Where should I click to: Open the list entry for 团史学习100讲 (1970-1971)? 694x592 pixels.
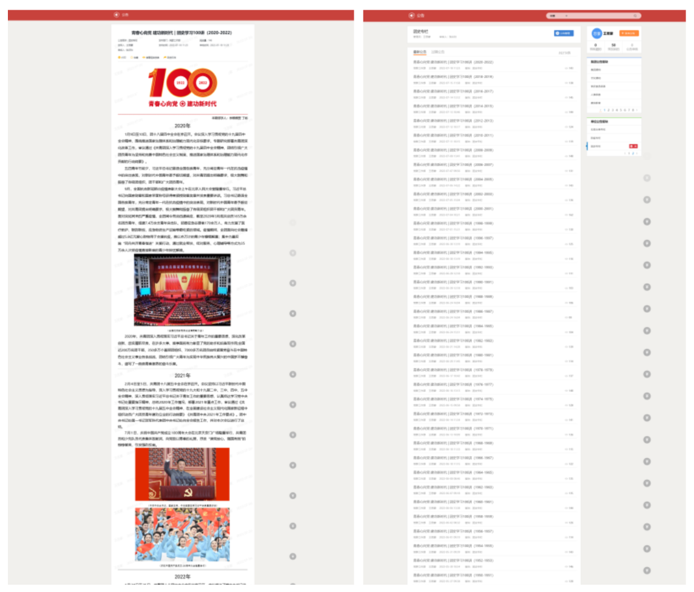(453, 429)
